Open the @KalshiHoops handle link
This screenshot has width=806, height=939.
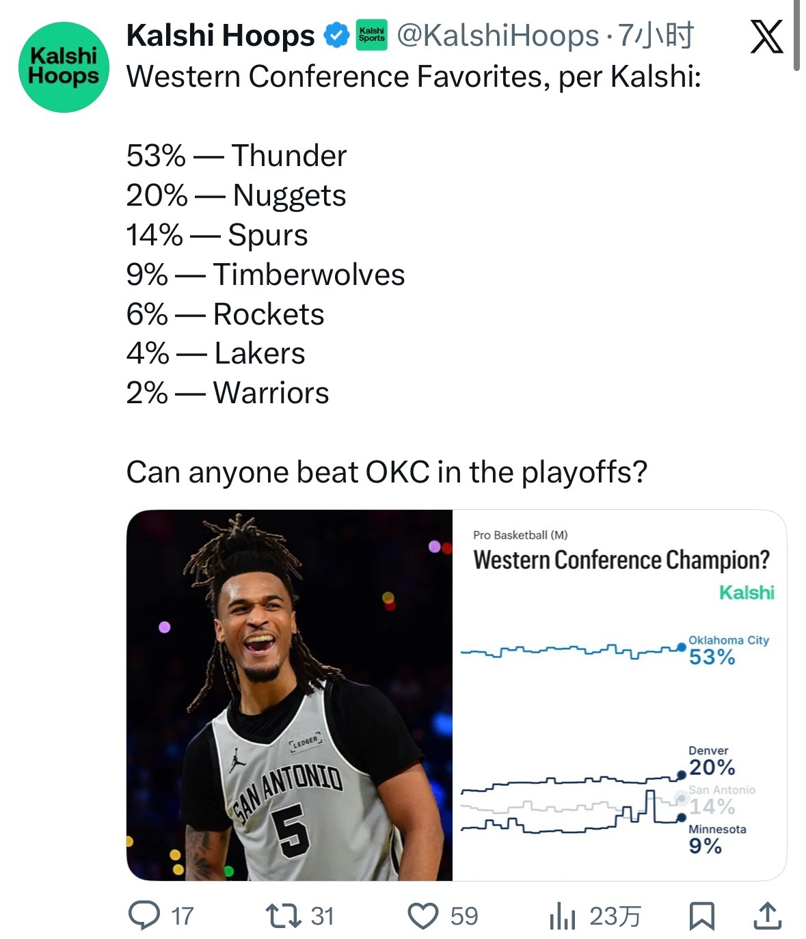tap(498, 36)
